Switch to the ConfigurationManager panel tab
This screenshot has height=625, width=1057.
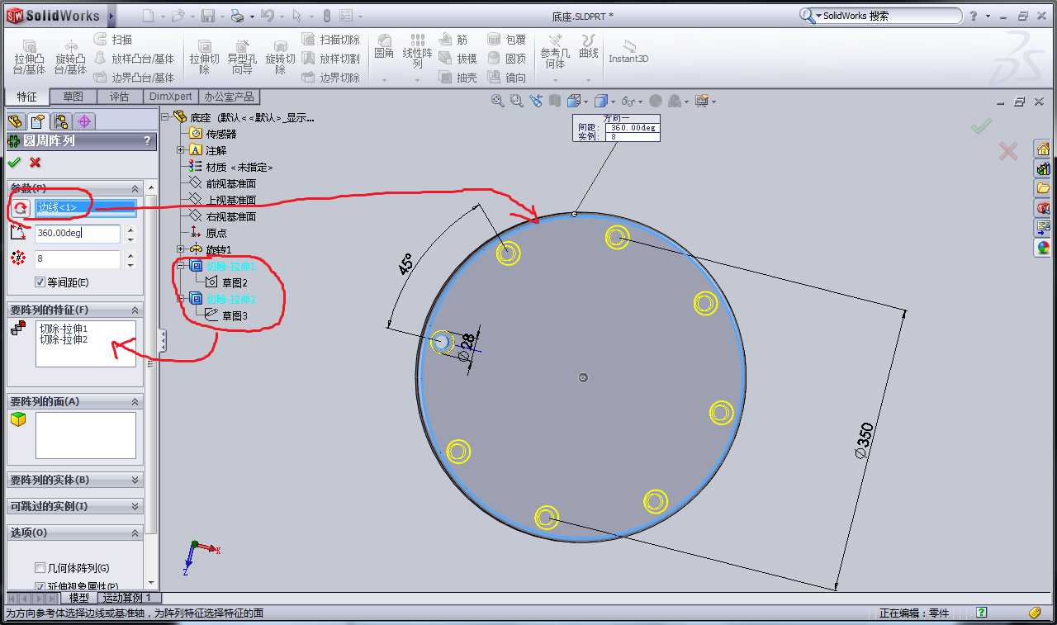(x=62, y=121)
